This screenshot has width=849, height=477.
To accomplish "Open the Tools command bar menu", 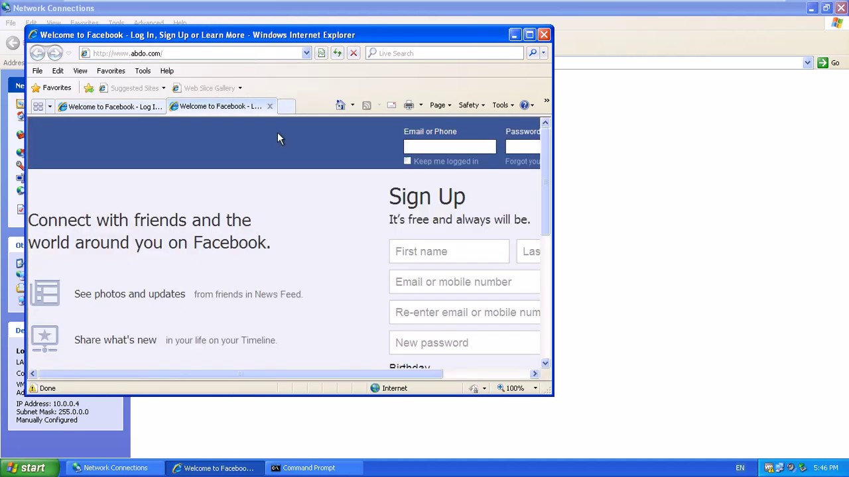I will [503, 105].
